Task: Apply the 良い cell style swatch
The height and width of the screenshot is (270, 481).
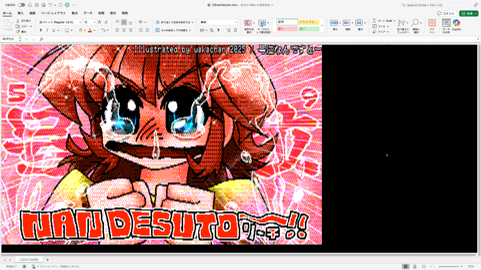Action: click(x=309, y=29)
